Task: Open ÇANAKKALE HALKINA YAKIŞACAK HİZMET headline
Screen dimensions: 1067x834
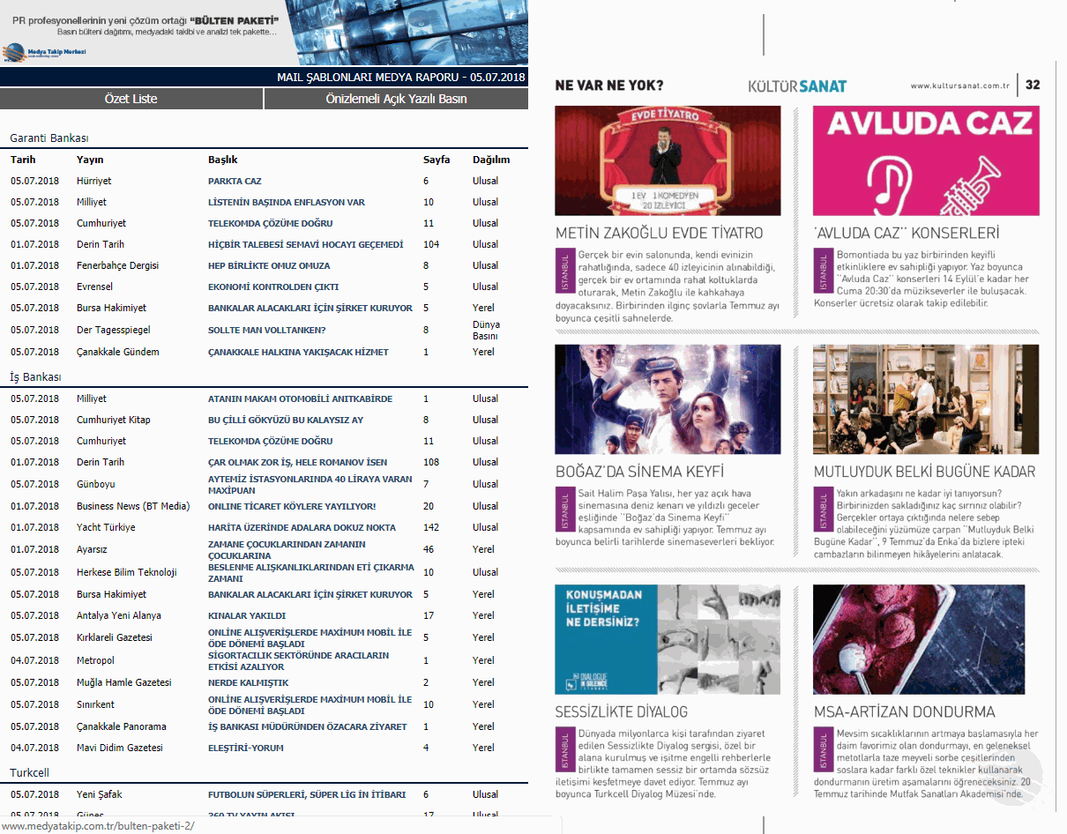Action: tap(298, 352)
